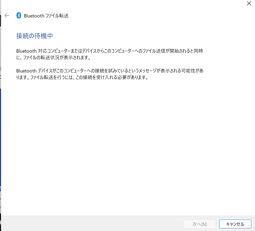The image size is (255, 231).
Task: Click the 次へ(N) button
Action: pyautogui.click(x=200, y=224)
